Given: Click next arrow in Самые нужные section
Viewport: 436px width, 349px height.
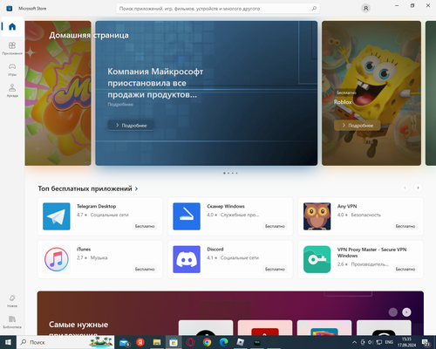Looking at the screenshot, I should [406, 312].
